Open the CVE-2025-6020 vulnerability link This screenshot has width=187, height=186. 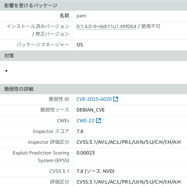(94, 99)
